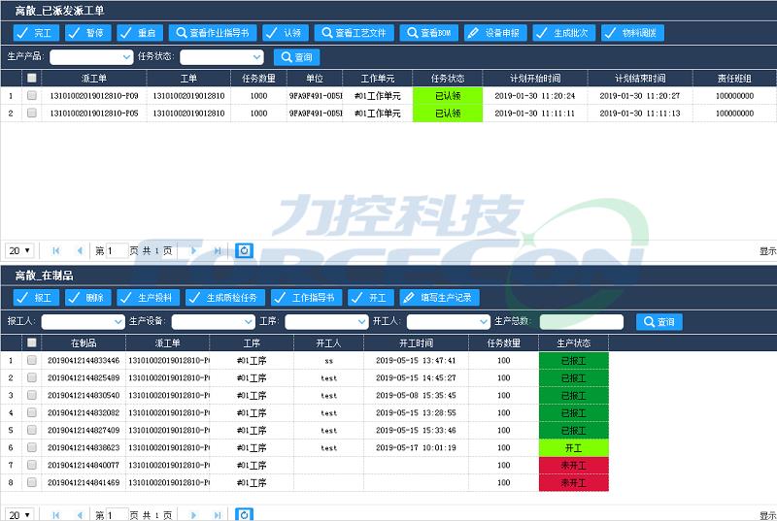Click 查询 button beside 任务状态 filter
This screenshot has height=521, width=777.
pyautogui.click(x=297, y=57)
